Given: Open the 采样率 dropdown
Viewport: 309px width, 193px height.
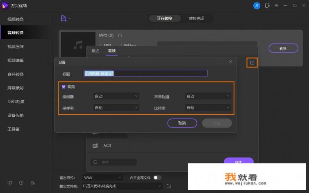Looking at the screenshot, I should (x=116, y=107).
